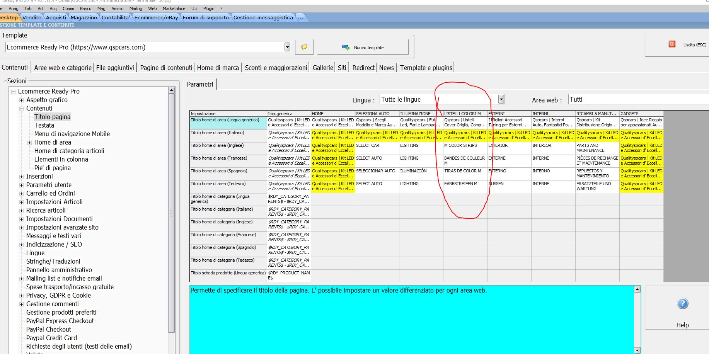
Task: Click cell 'TIRAS DE COLOR M'
Action: coord(465,174)
